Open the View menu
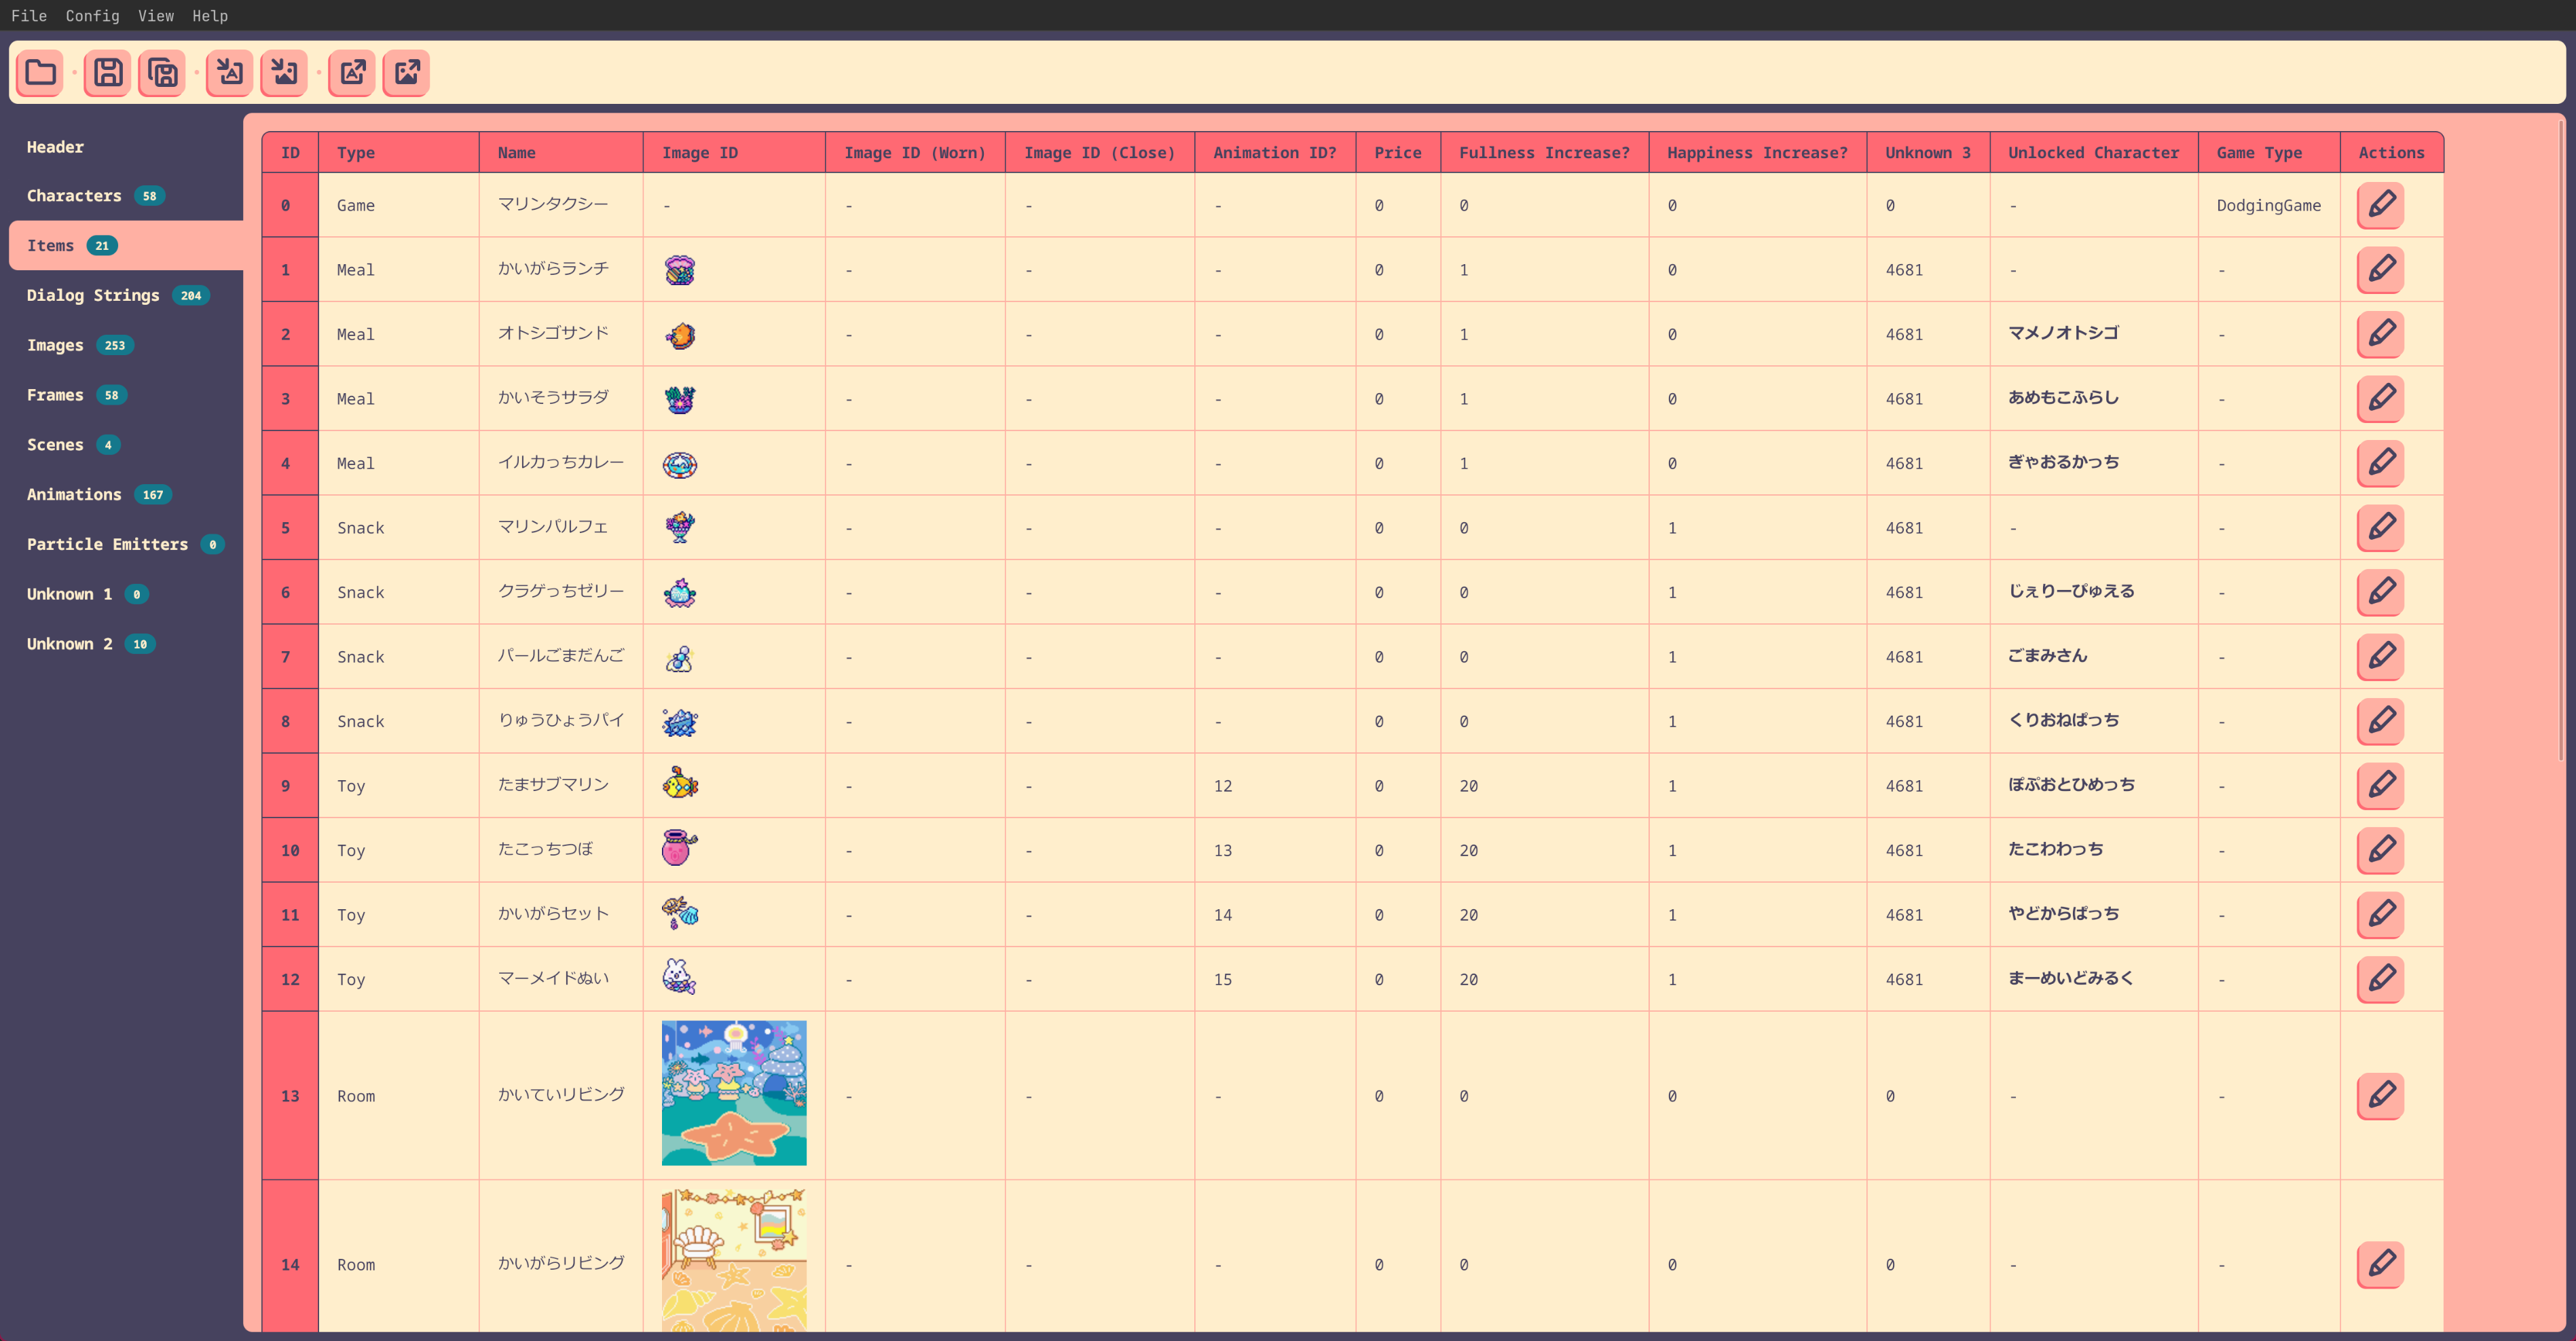This screenshot has width=2576, height=1341. click(x=156, y=16)
